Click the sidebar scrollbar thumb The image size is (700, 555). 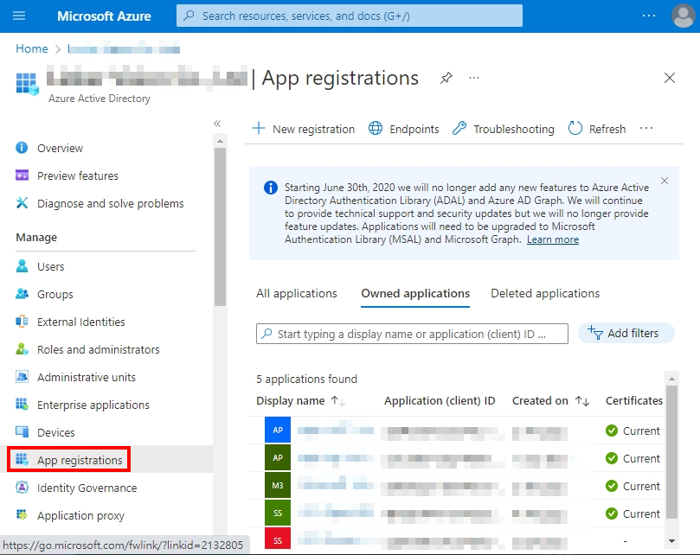pos(220,227)
